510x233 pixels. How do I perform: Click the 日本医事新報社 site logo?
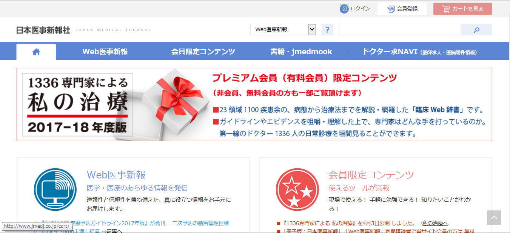[43, 30]
